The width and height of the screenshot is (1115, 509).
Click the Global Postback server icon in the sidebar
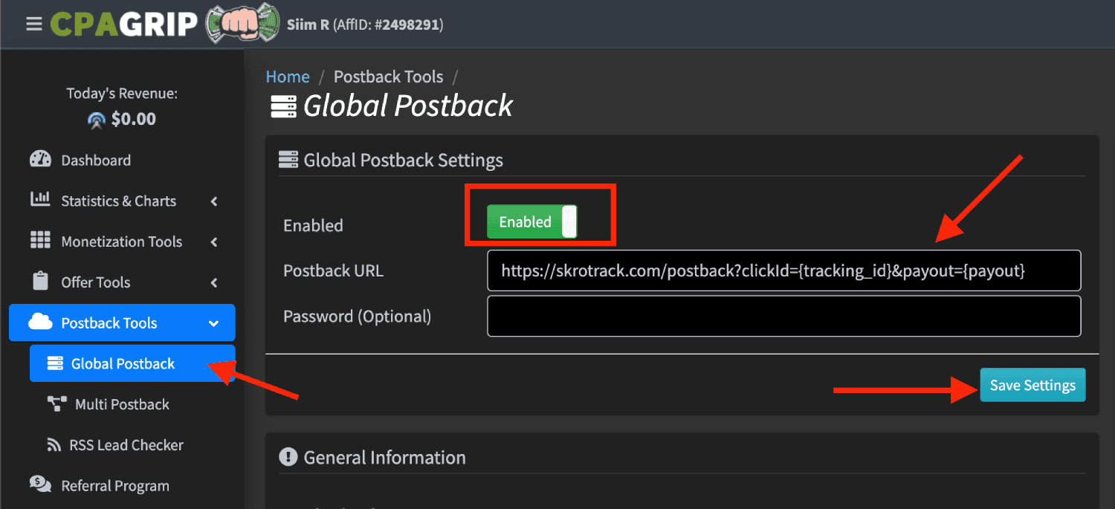[x=55, y=363]
